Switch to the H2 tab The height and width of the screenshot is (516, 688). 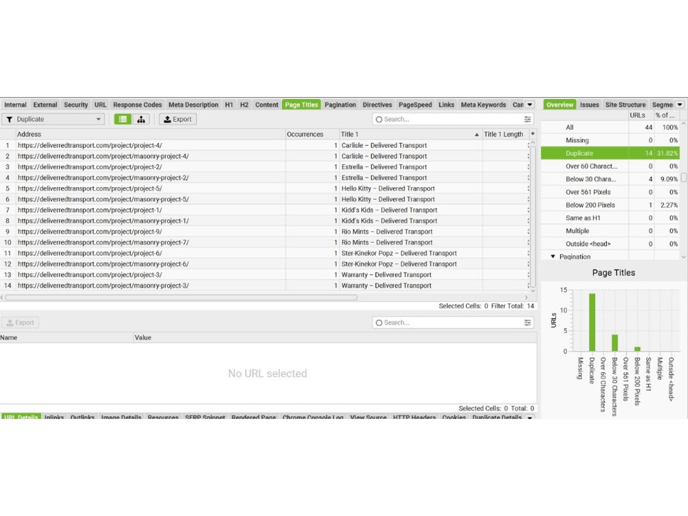tap(244, 105)
